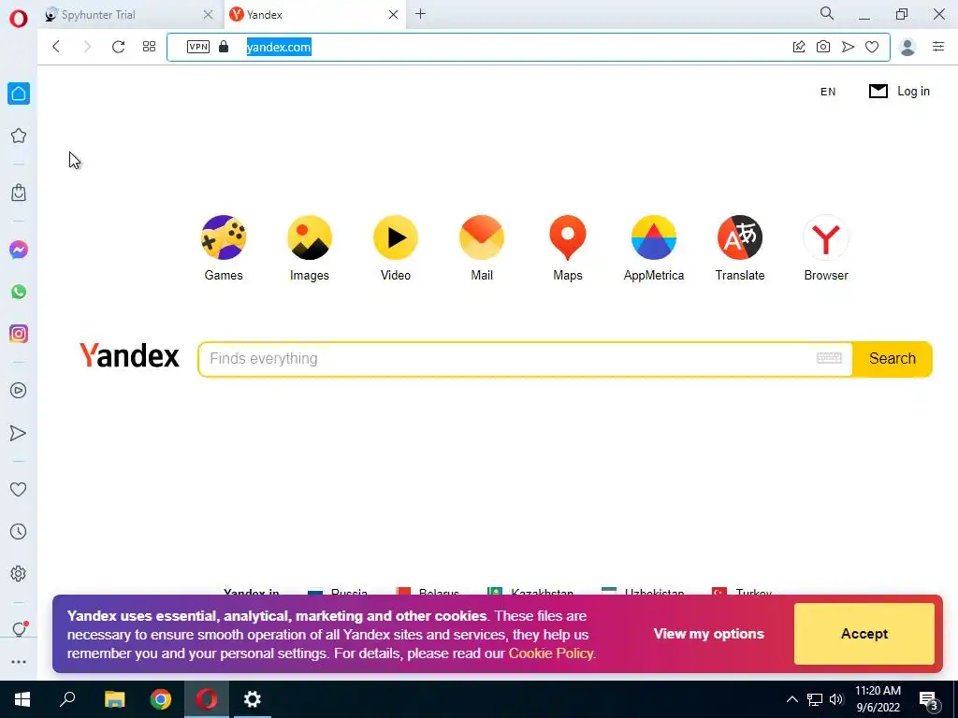Click View my options
The image size is (958, 718).
pyautogui.click(x=709, y=634)
